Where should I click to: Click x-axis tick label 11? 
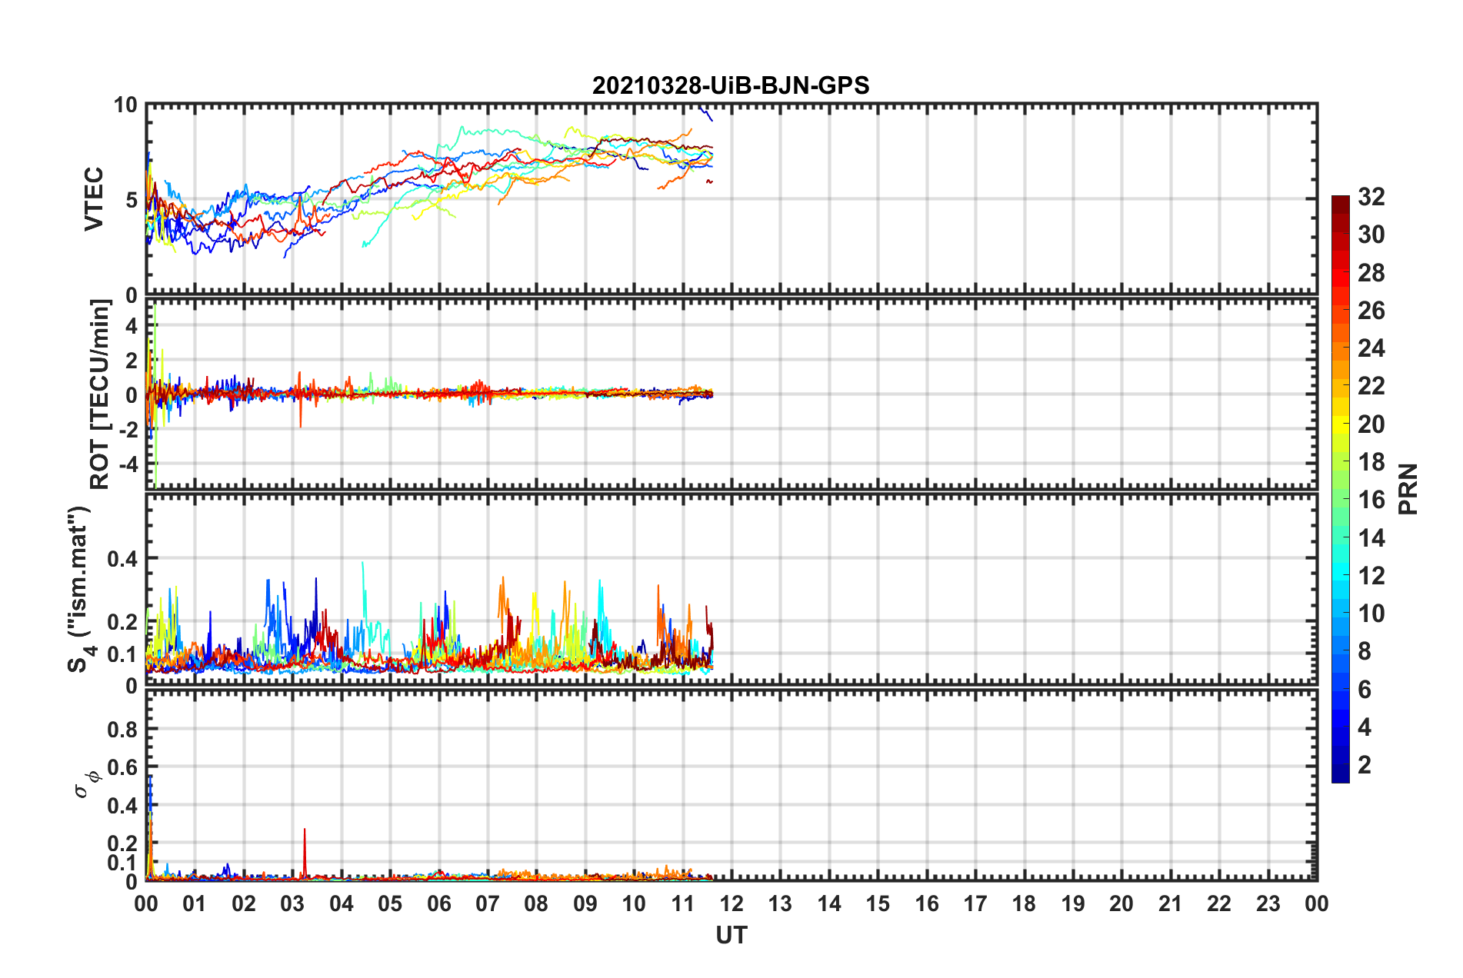click(x=683, y=903)
